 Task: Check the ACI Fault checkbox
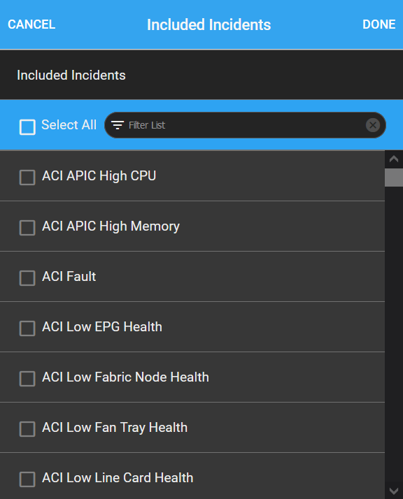(27, 278)
